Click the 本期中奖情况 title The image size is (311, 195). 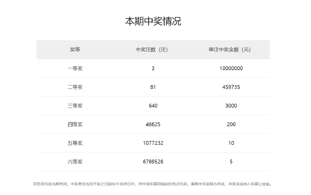click(153, 22)
